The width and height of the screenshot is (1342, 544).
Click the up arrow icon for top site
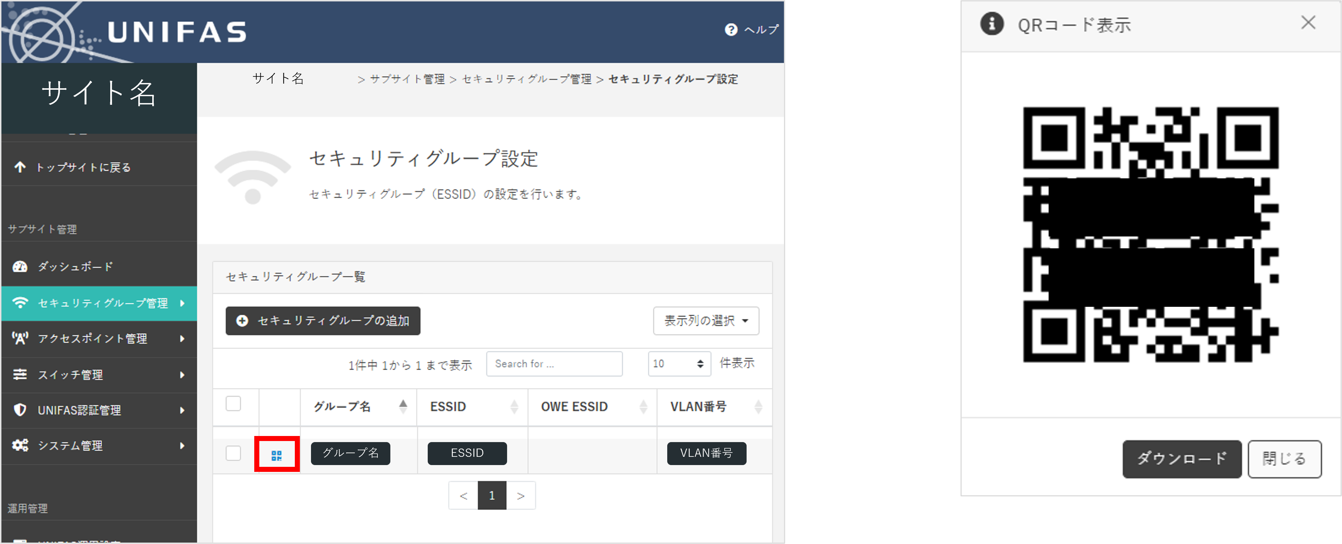tap(20, 167)
